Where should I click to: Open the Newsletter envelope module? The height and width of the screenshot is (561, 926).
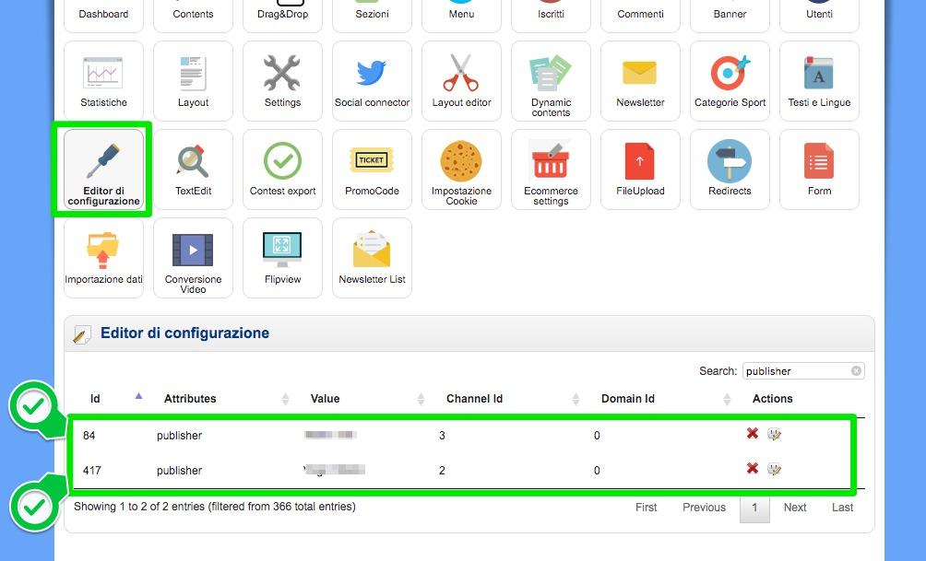(x=640, y=81)
